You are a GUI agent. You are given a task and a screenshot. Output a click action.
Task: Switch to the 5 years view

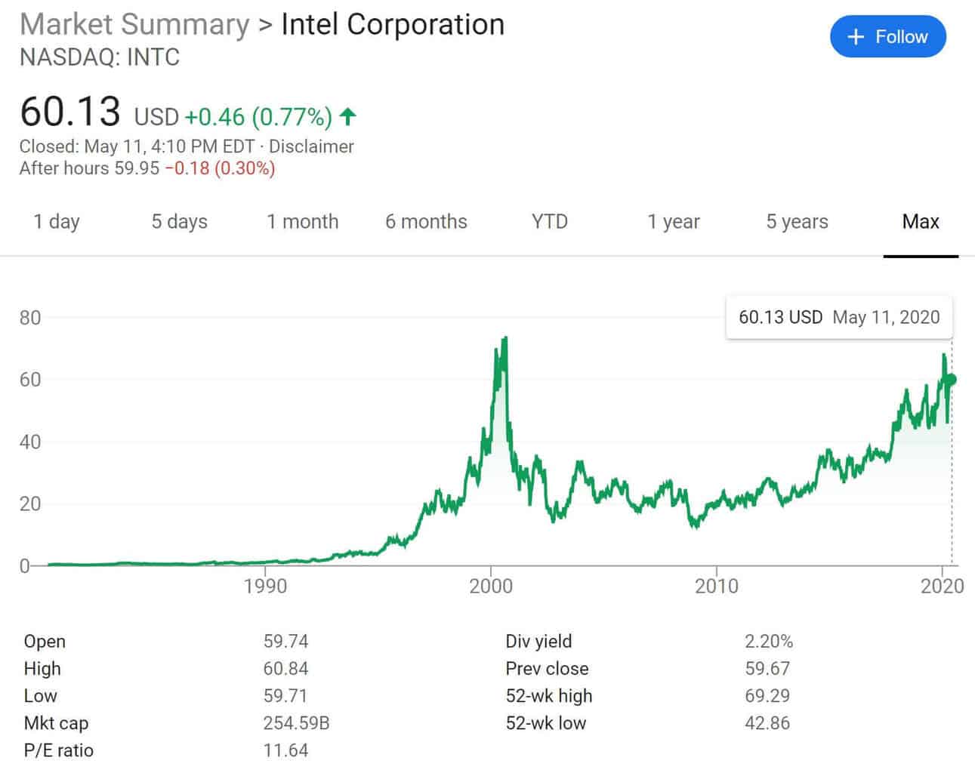click(x=797, y=221)
